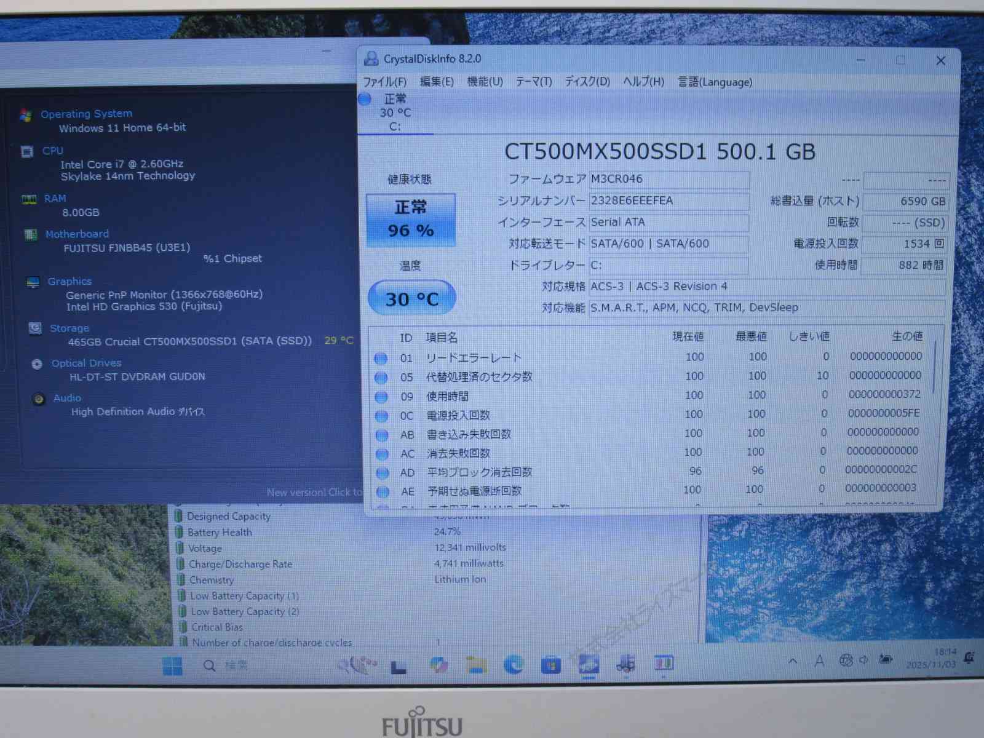Select the Operating System heading in Speccy
Image resolution: width=984 pixels, height=738 pixels.
[86, 114]
